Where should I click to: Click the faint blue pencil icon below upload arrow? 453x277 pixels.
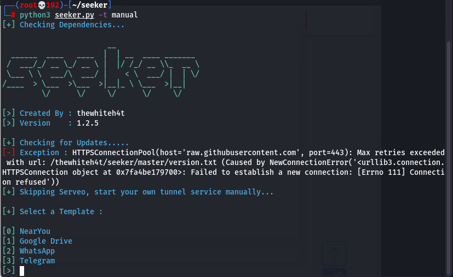334,273
